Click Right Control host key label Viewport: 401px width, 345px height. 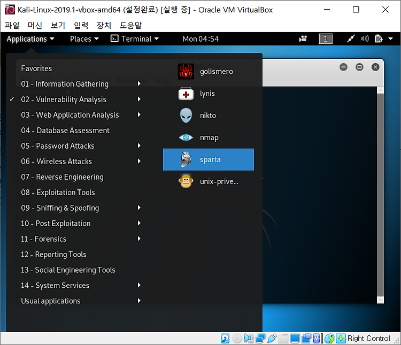368,339
